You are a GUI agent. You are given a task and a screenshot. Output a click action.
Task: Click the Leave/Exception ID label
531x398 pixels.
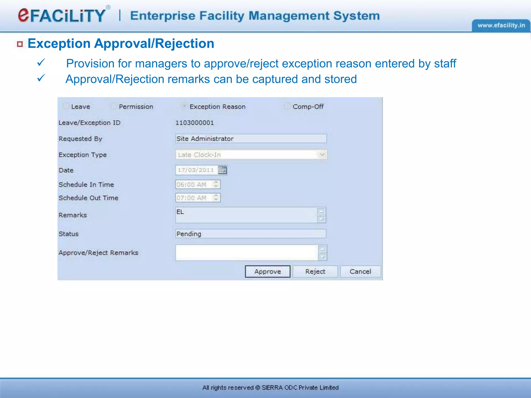(89, 123)
